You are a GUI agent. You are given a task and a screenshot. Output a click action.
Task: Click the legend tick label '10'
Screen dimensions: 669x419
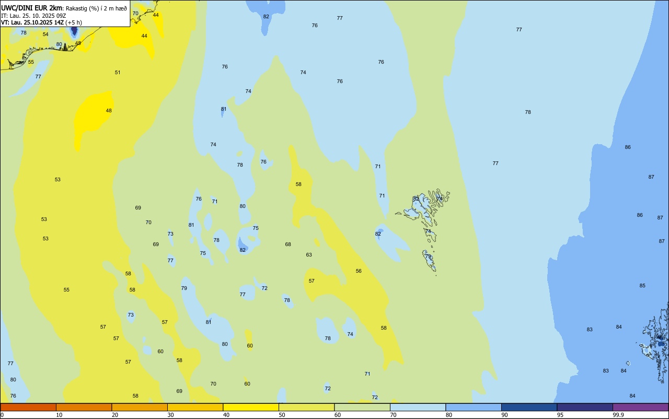pyautogui.click(x=59, y=415)
